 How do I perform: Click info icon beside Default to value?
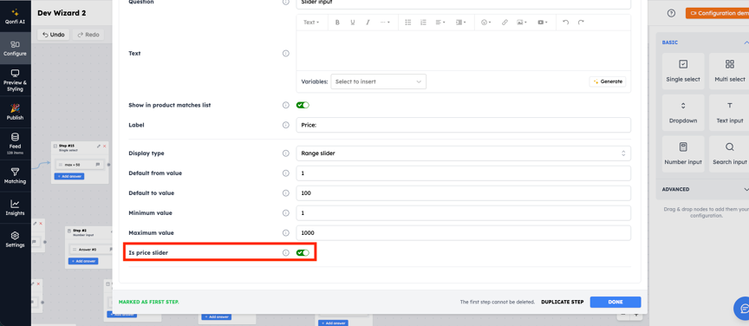pos(286,193)
